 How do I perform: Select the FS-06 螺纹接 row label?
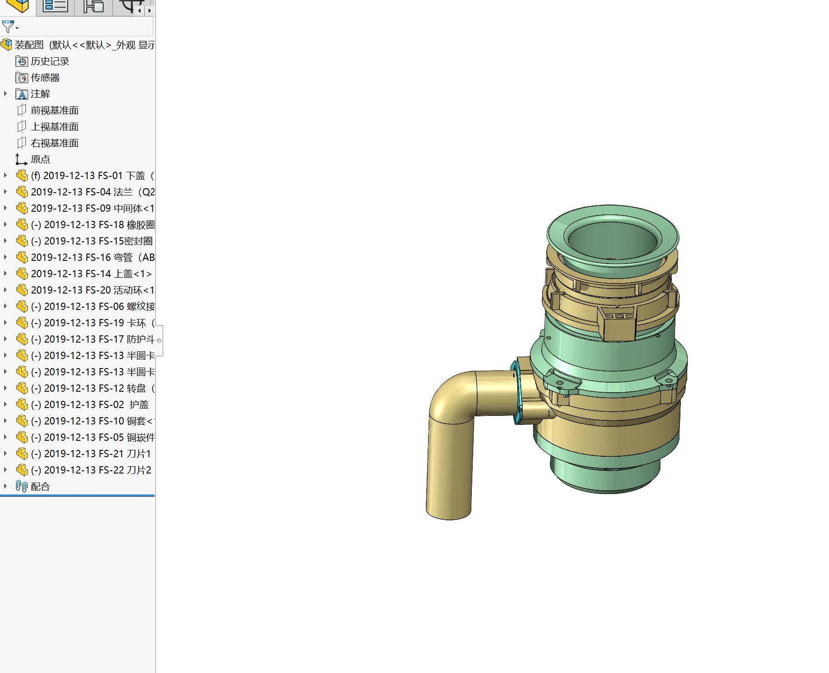93,306
